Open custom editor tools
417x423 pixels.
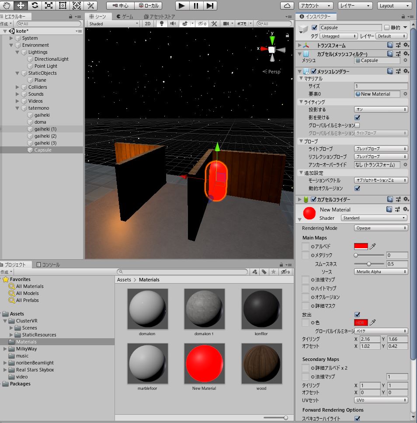(x=90, y=5)
